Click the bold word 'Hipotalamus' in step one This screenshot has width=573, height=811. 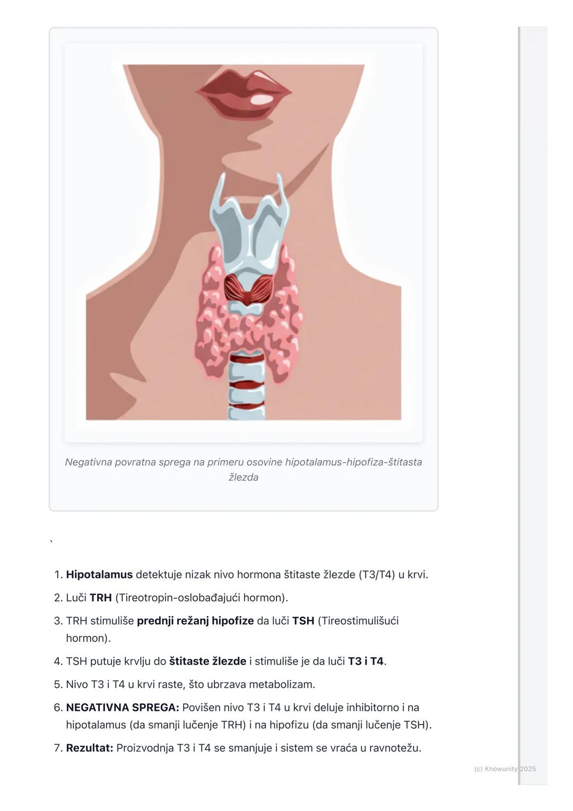pos(99,574)
